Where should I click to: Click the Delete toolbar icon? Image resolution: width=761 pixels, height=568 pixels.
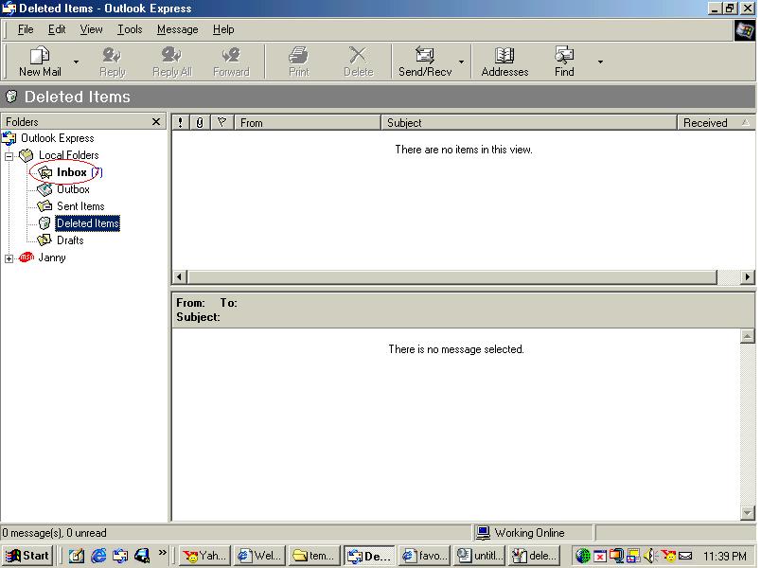click(358, 56)
